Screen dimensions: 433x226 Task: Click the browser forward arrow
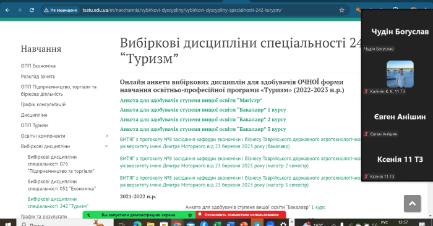pos(19,10)
